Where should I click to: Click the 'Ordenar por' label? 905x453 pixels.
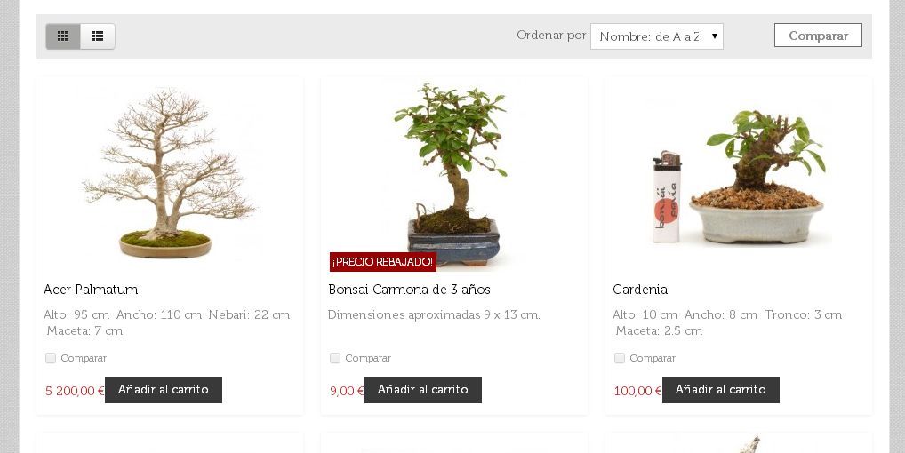click(x=551, y=36)
